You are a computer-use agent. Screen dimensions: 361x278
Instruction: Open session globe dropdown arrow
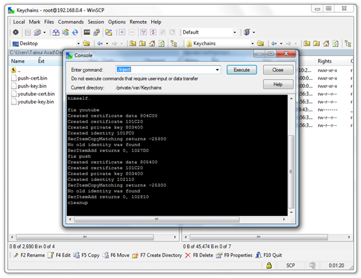pyautogui.click(x=254, y=33)
